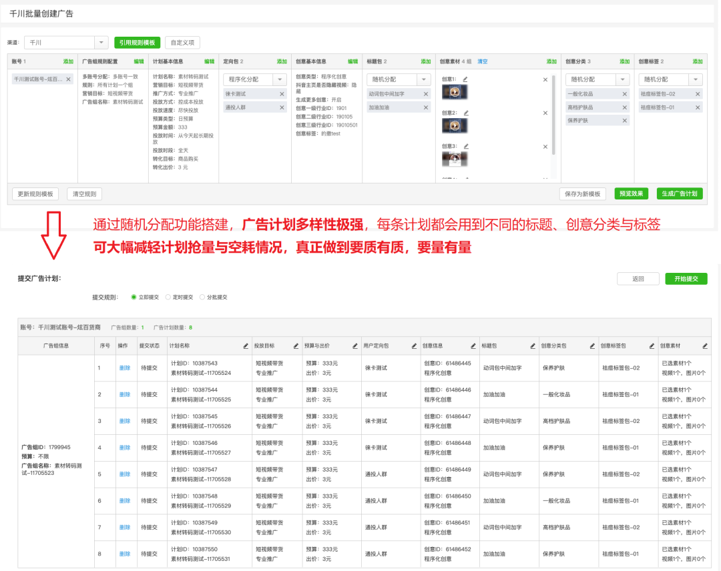Select 定时提交 radio button
721x571 pixels.
(x=168, y=297)
